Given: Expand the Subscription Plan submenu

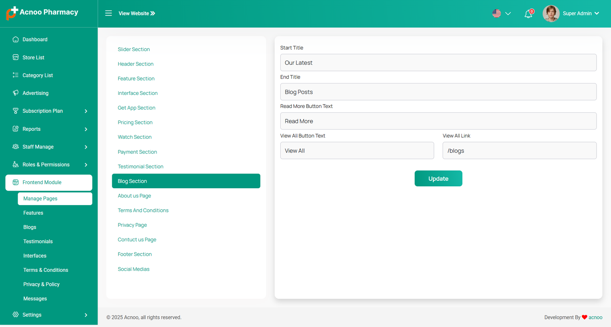Looking at the screenshot, I should 86,111.
